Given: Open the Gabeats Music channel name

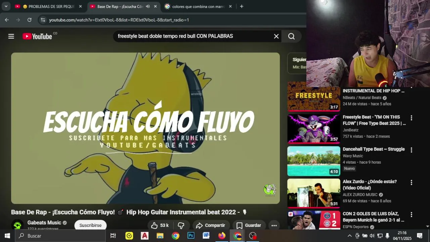Looking at the screenshot, I should 44,223.
